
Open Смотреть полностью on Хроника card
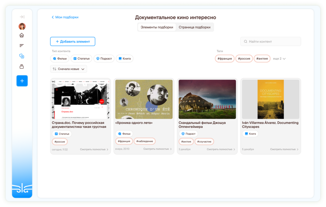click(158, 149)
